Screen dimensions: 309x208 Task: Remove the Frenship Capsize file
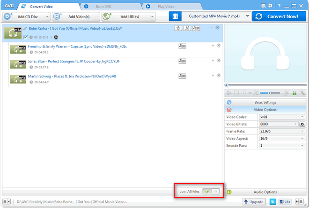[219, 46]
